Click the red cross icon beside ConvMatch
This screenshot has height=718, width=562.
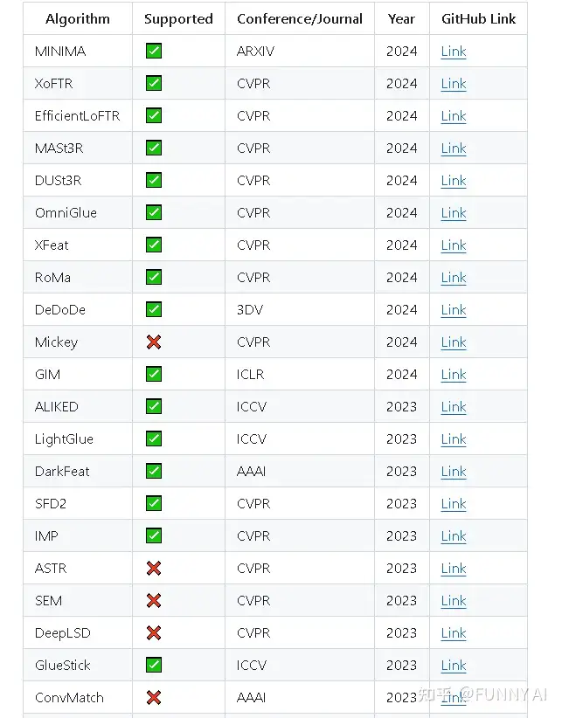[x=154, y=698]
